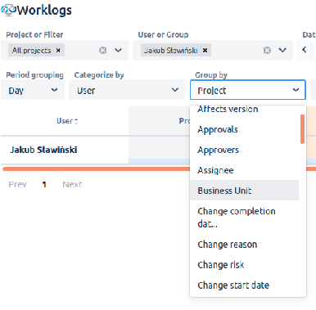Screen dimensions: 316x310
Task: Pick Change start date option
Action: [x=233, y=285]
